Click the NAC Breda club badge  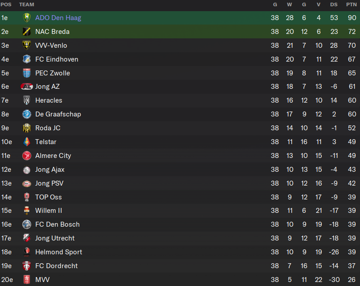pyautogui.click(x=27, y=32)
